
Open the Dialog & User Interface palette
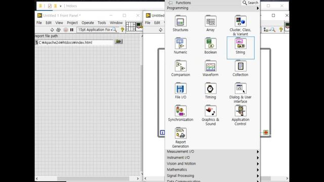coord(240,93)
